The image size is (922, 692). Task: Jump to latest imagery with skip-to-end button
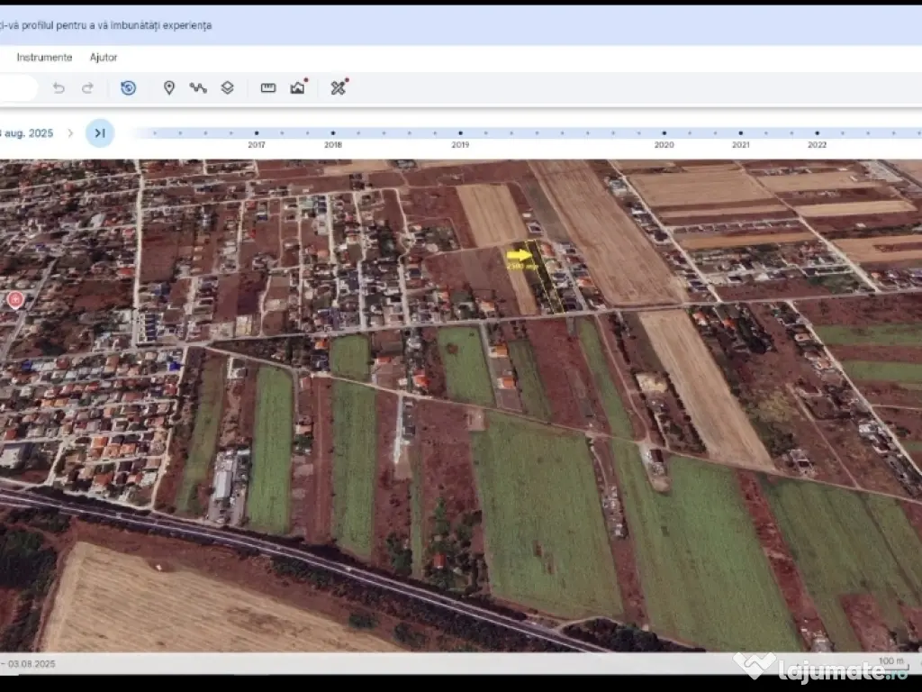100,133
